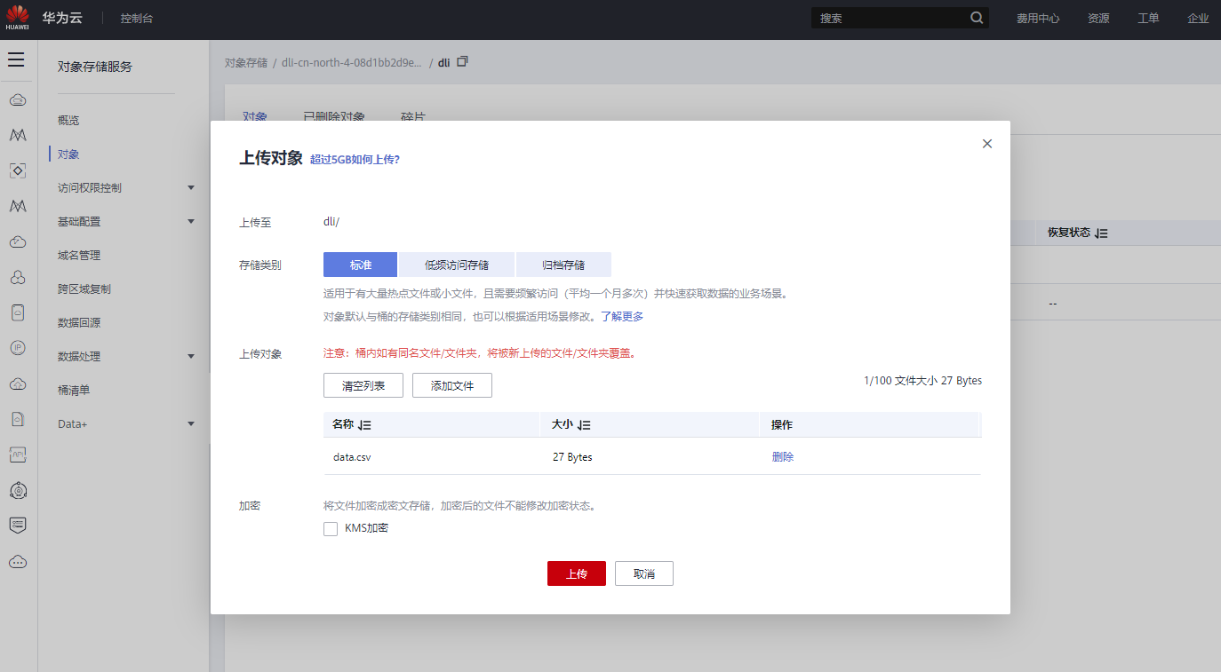
Task: Select 低频访问存储 storage class
Action: pos(457,265)
